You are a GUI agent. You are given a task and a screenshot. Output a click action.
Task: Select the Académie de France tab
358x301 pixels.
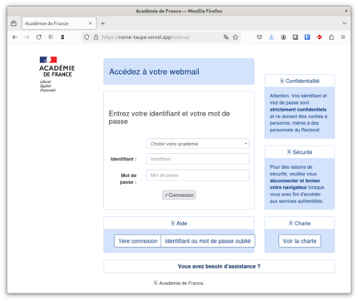click(x=59, y=23)
